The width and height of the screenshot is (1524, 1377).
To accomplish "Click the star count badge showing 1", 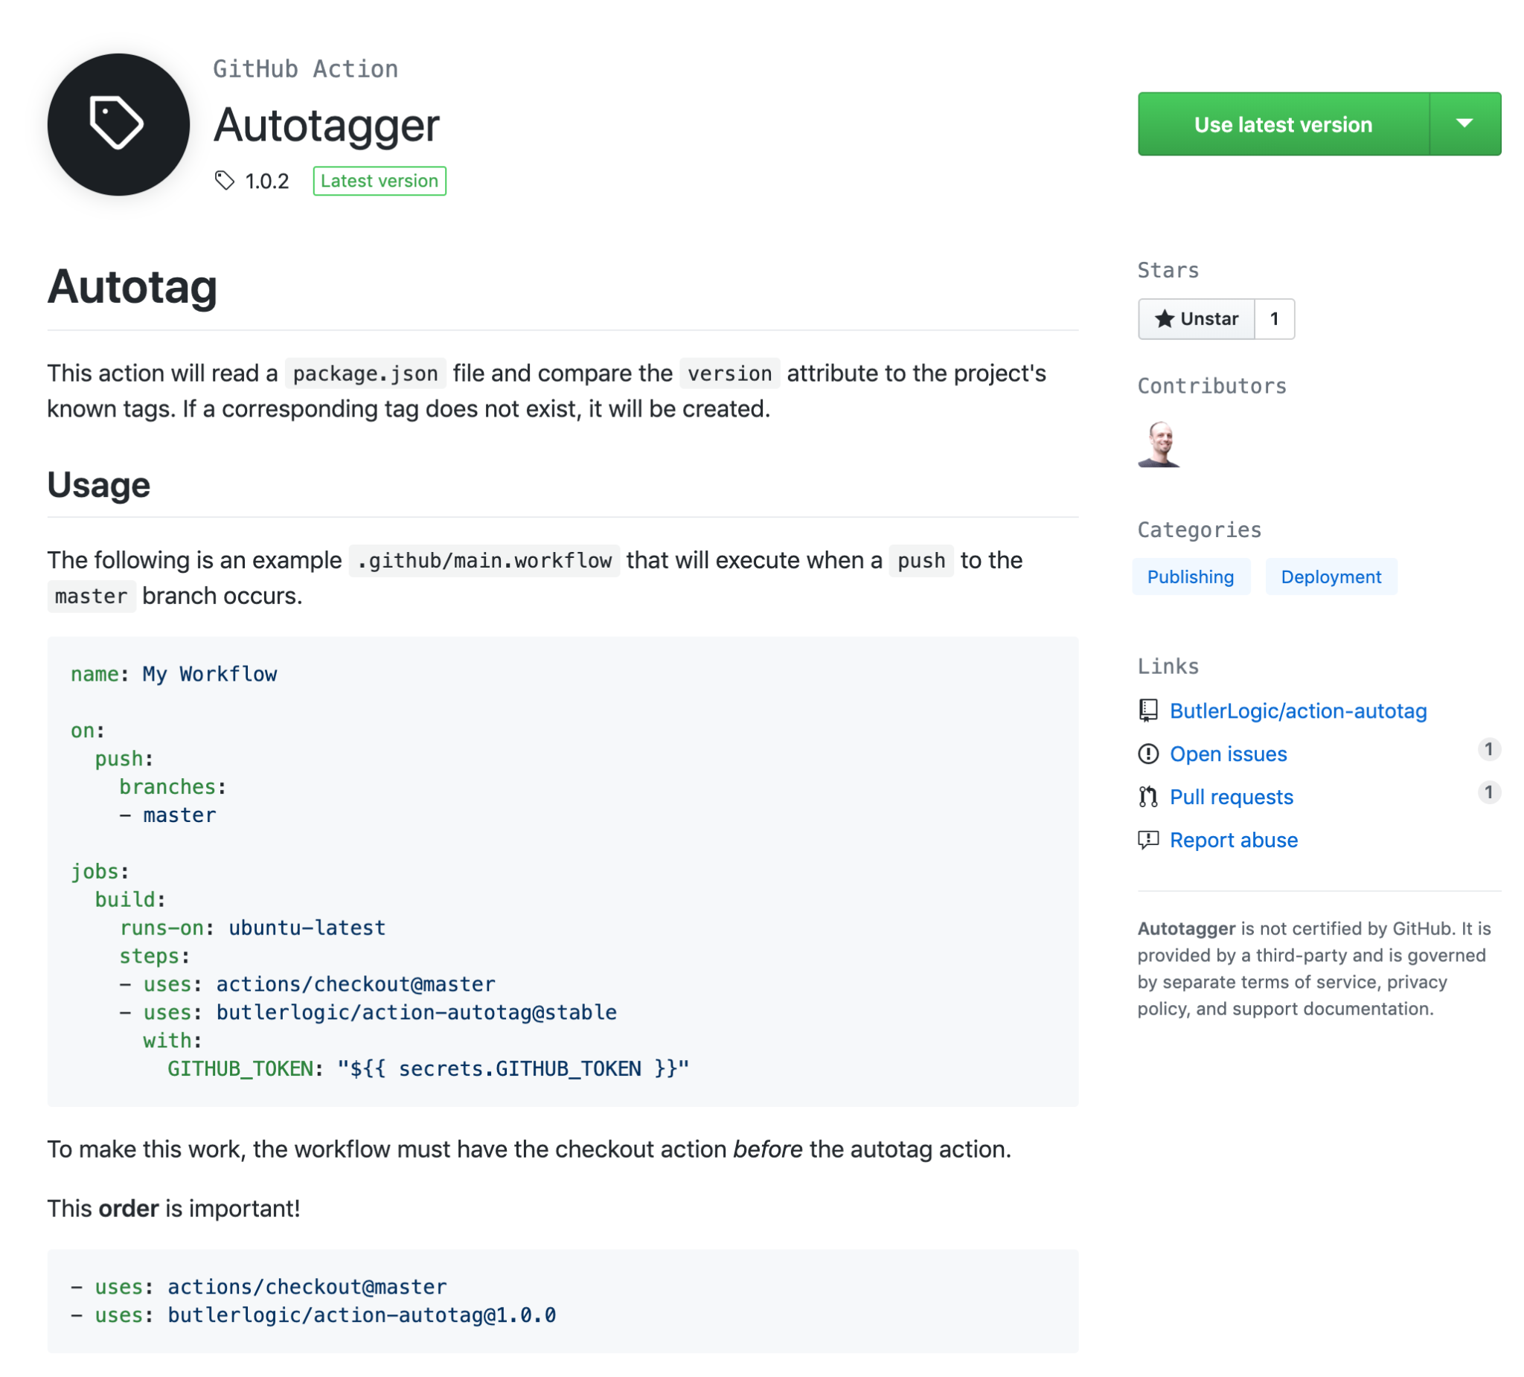I will pyautogui.click(x=1274, y=318).
